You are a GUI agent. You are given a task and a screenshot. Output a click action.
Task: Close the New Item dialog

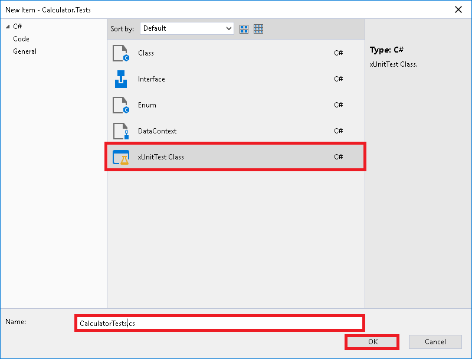tap(458, 9)
